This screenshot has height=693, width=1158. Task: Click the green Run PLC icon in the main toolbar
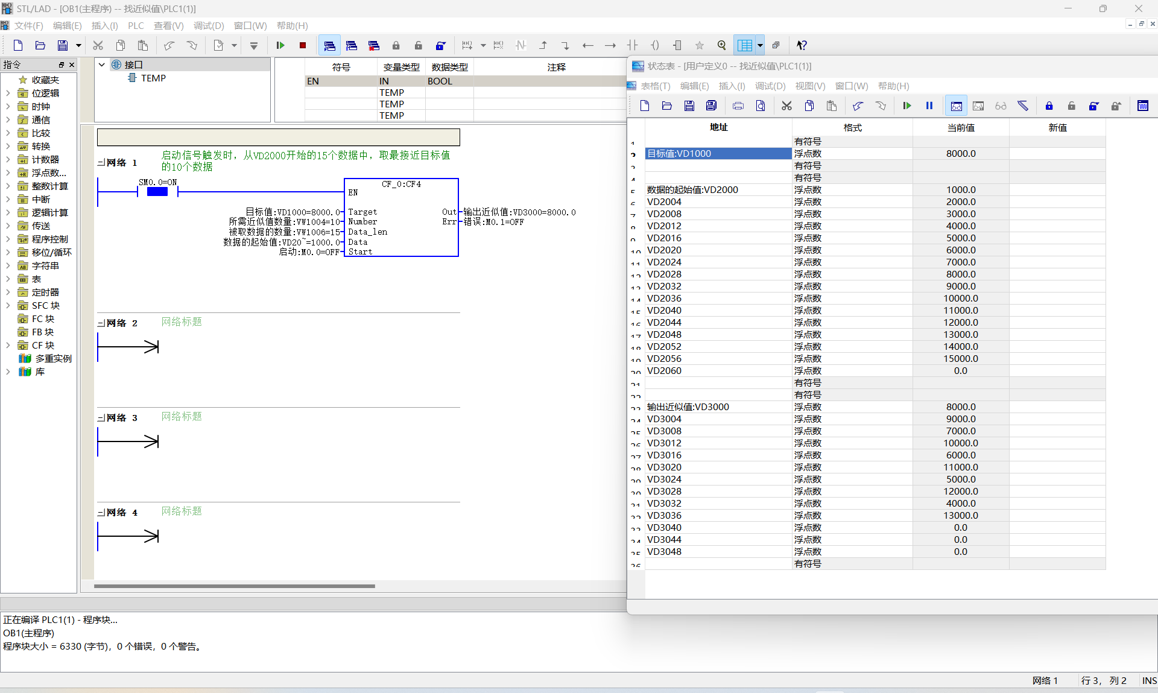pos(280,45)
